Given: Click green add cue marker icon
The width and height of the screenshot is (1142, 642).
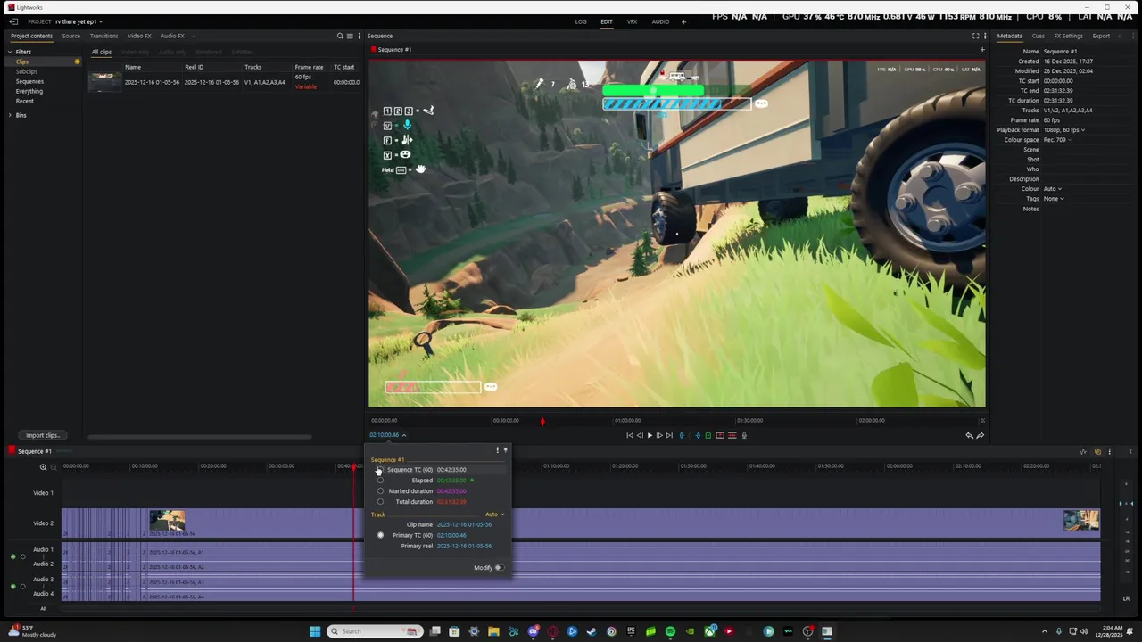Looking at the screenshot, I should (x=708, y=435).
